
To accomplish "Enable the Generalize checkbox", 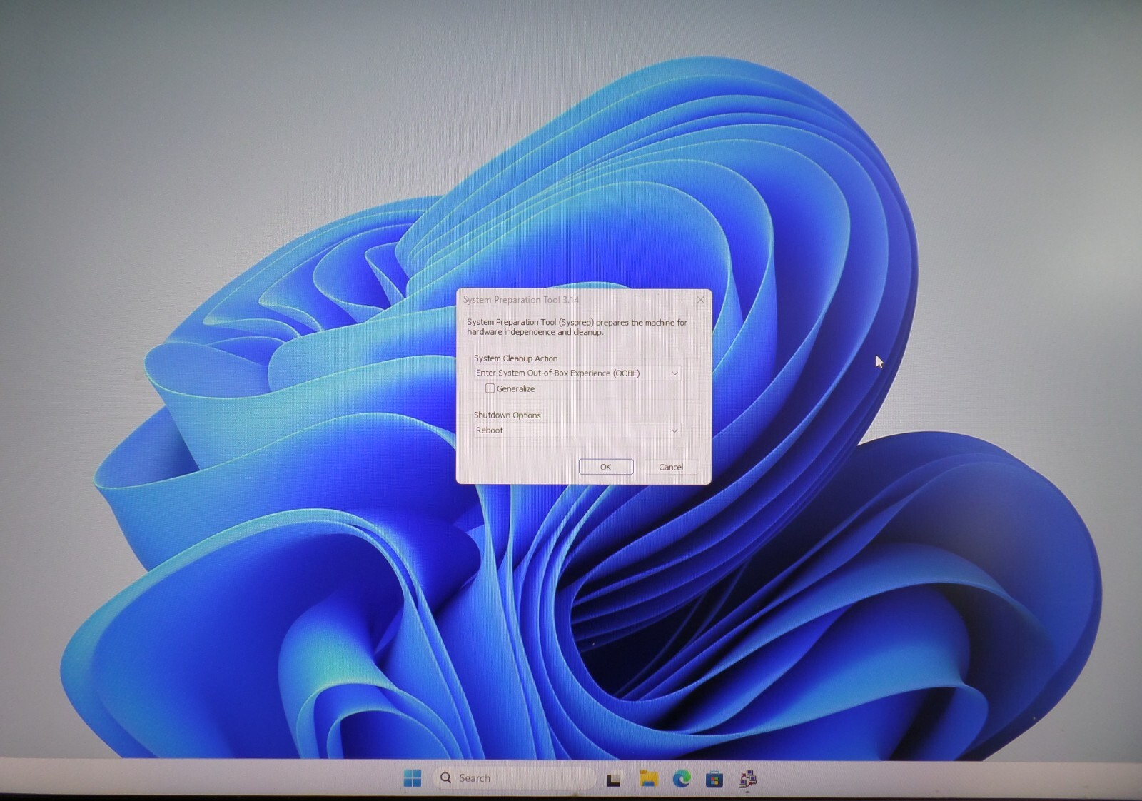I will point(490,388).
